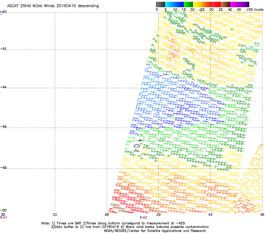
Task: Click the 'Data buffer is 22 hrs' note
Action: [130, 227]
